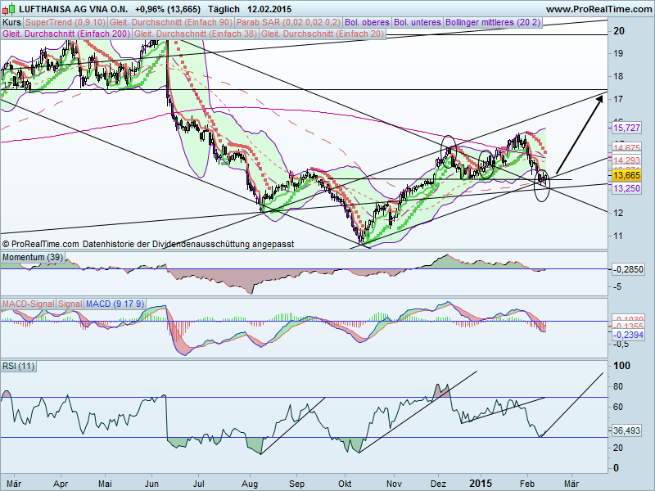Screen dimensions: 655x491
Task: Click the 2015 year label on time axis
Action: [x=481, y=484]
